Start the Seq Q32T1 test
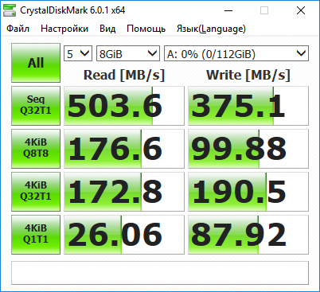Image resolution: width=320 pixels, height=292 pixels. (36, 106)
